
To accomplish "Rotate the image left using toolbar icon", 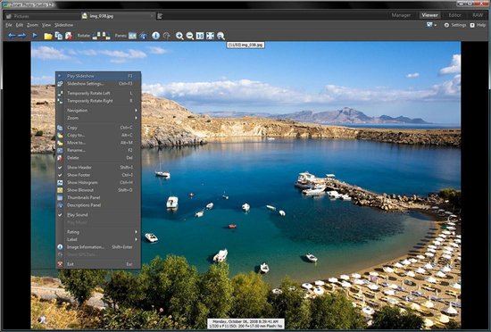I will 96,36.
